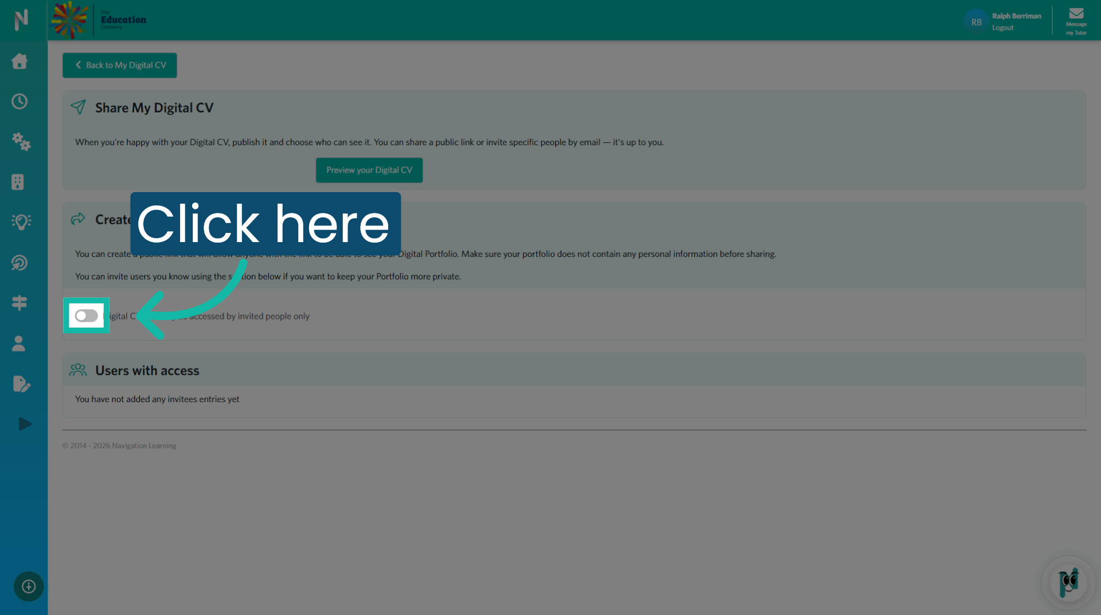Click Preview your Digital CV button
The image size is (1101, 615).
point(369,170)
